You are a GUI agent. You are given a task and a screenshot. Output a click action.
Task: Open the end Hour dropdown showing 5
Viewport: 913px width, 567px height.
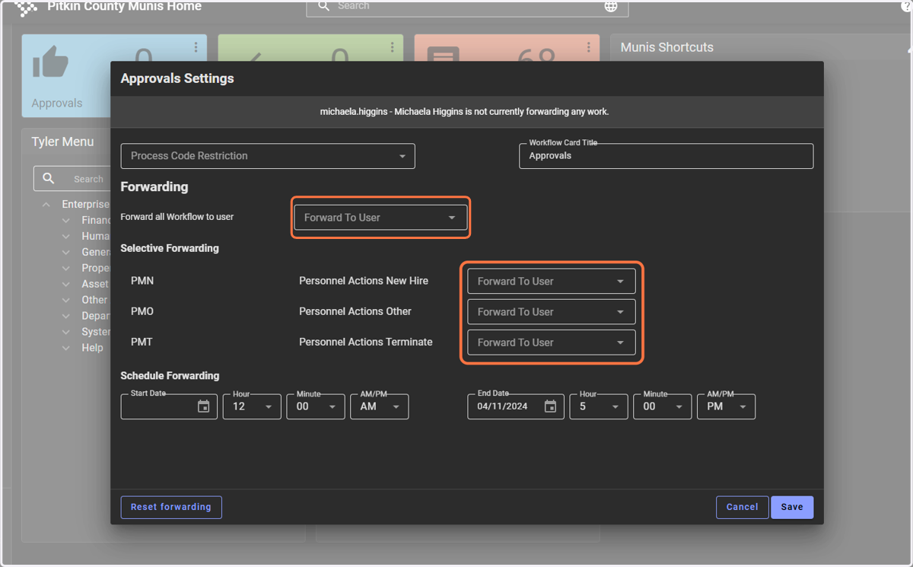tap(599, 406)
